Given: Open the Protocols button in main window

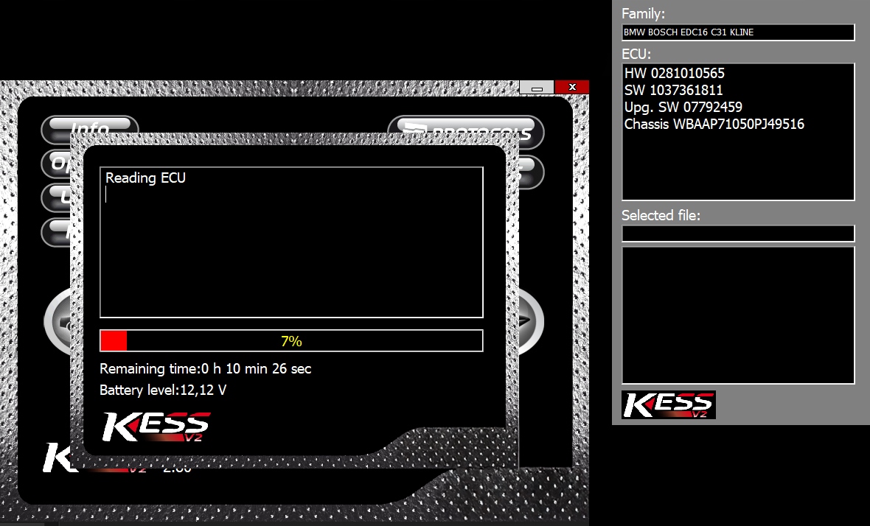Looking at the screenshot, I should pos(465,125).
